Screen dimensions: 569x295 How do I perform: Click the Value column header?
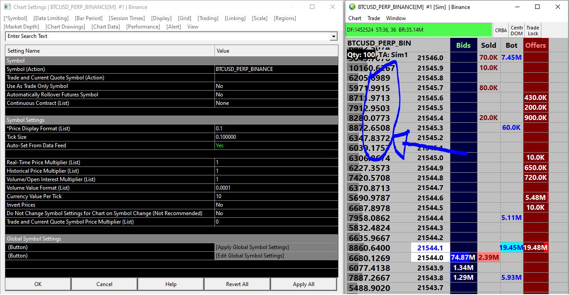pos(276,51)
